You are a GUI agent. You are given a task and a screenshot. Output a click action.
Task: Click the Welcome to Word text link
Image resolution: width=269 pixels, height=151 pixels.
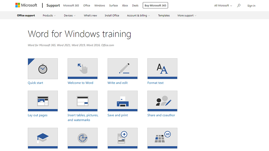click(x=80, y=83)
